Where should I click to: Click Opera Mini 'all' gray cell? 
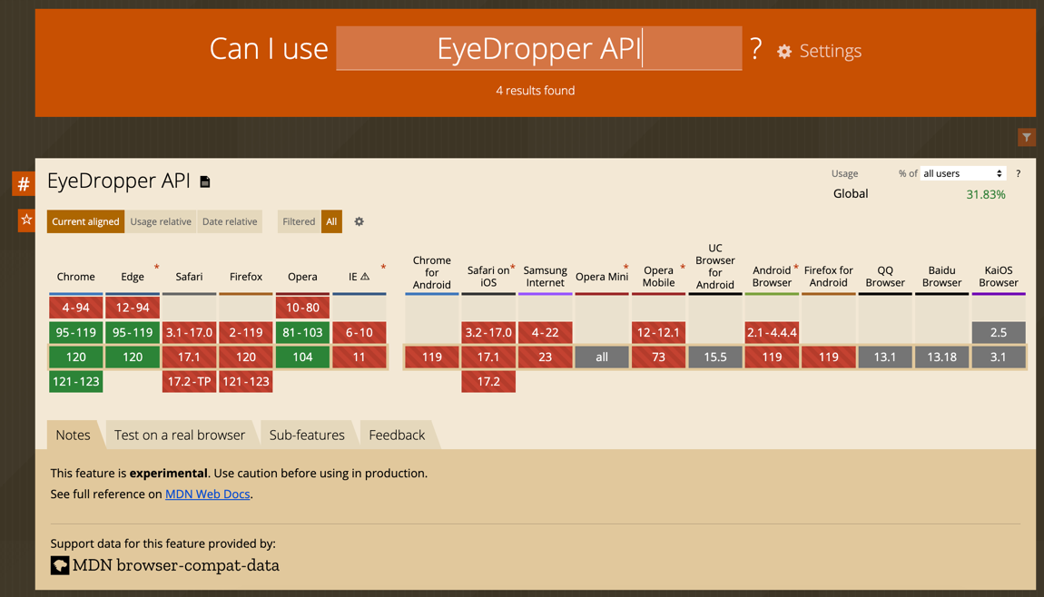click(602, 357)
